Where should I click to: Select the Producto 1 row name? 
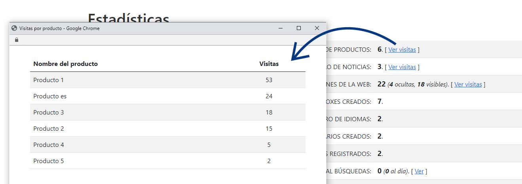click(x=48, y=80)
